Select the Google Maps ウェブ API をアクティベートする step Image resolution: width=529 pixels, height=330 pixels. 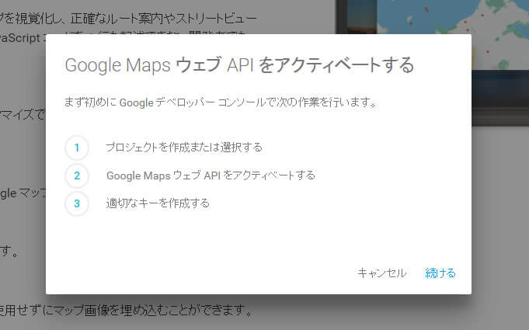[x=211, y=175]
